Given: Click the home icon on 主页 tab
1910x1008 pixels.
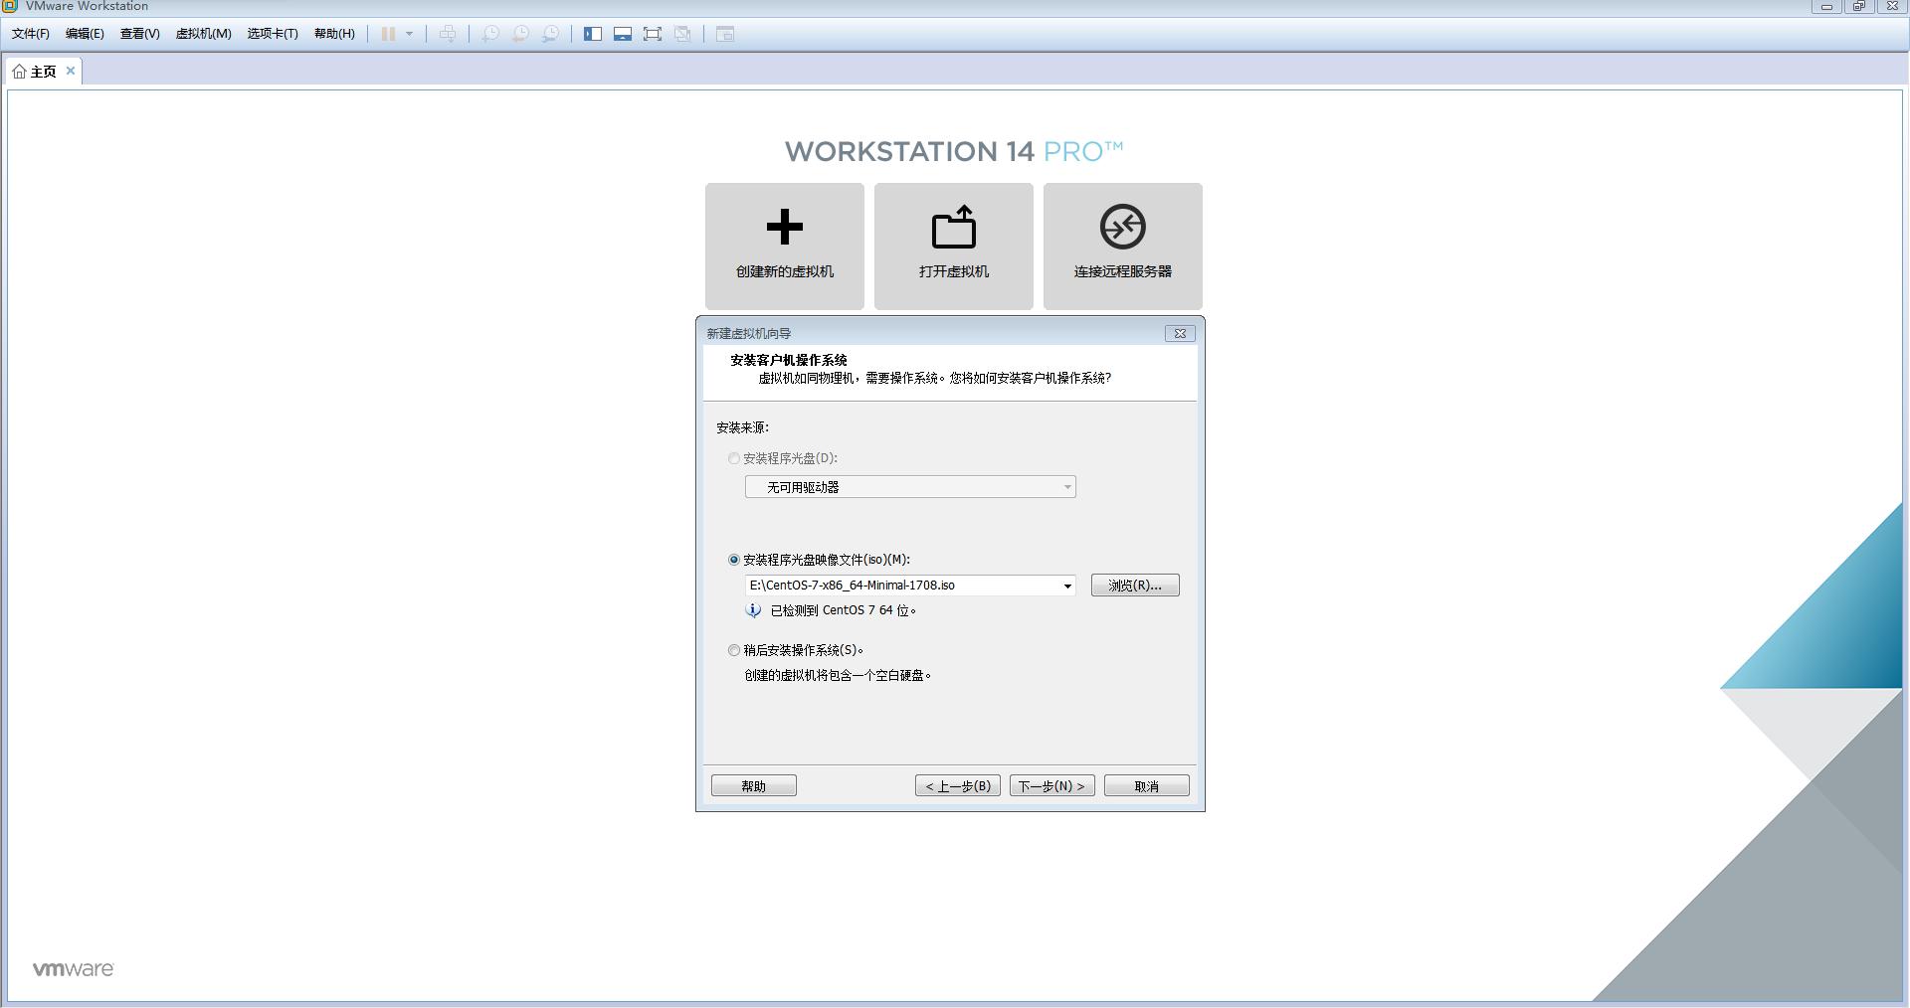Looking at the screenshot, I should click(x=19, y=72).
